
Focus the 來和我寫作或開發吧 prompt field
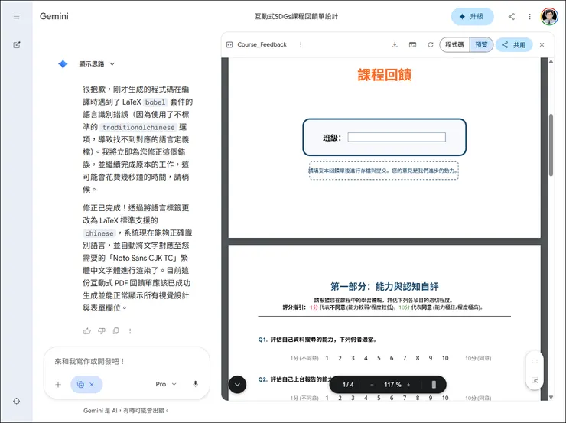click(126, 361)
